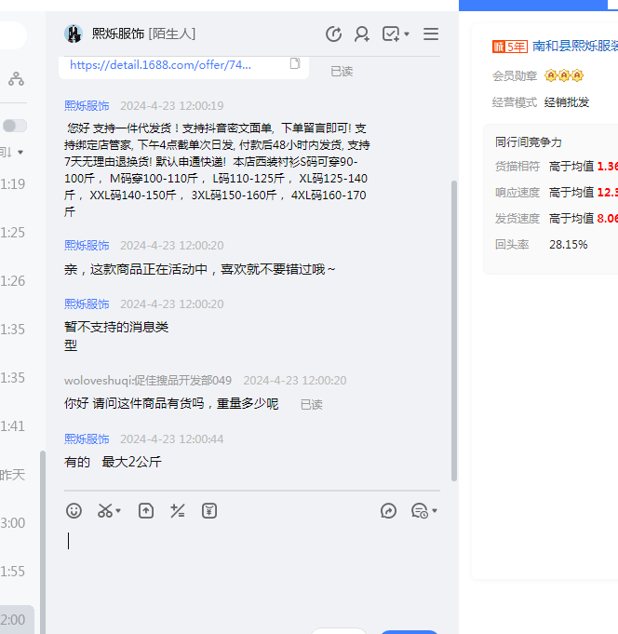Click the forward arrow bubble icon
This screenshot has width=618, height=634.
[x=389, y=510]
